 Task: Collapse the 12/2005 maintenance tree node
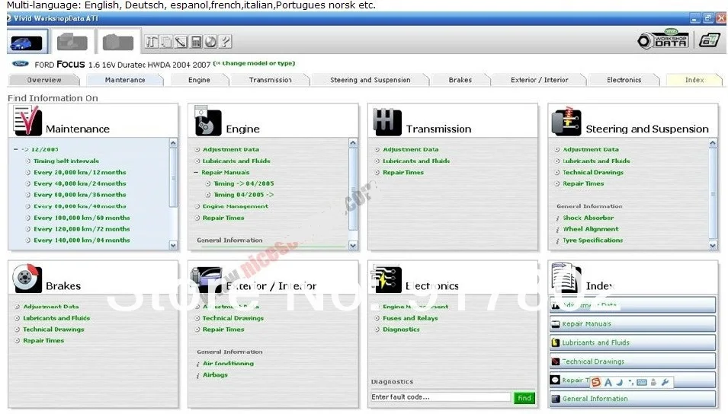tap(16, 149)
